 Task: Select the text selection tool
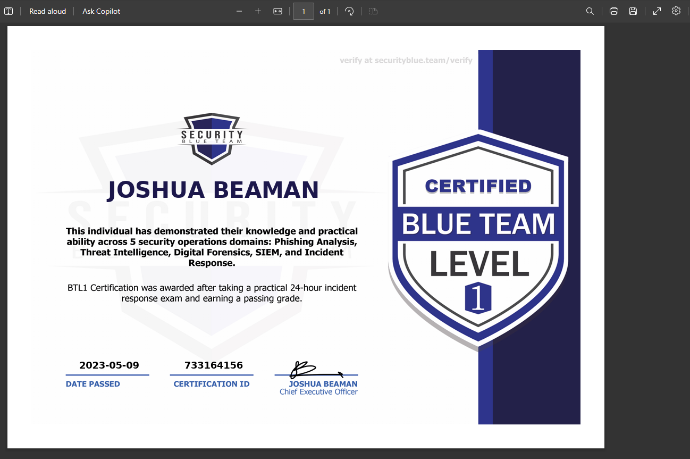[x=9, y=11]
